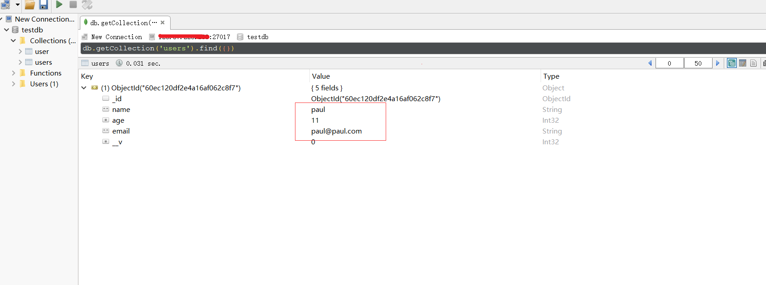
Task: Switch results to text view mode
Action: (x=753, y=63)
